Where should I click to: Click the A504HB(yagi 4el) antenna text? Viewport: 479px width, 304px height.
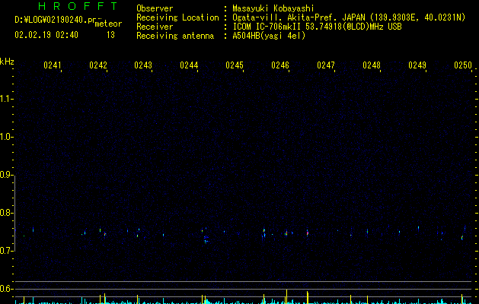[269, 36]
